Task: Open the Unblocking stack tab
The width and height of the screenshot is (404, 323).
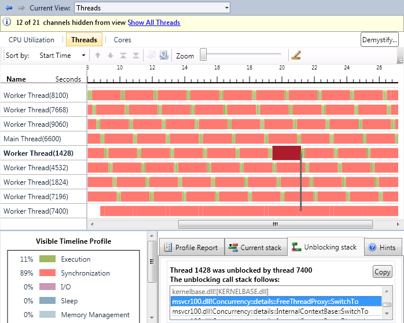Action: tap(325, 247)
